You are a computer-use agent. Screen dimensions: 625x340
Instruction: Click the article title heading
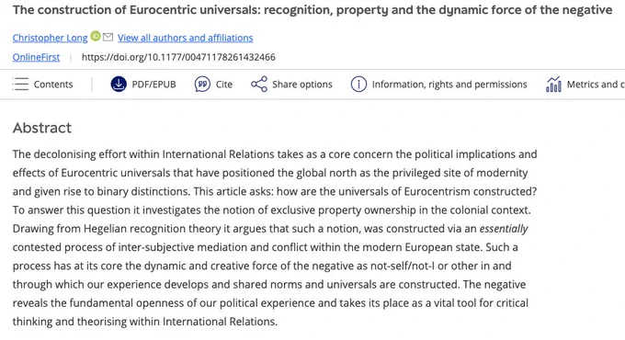coord(312,9)
